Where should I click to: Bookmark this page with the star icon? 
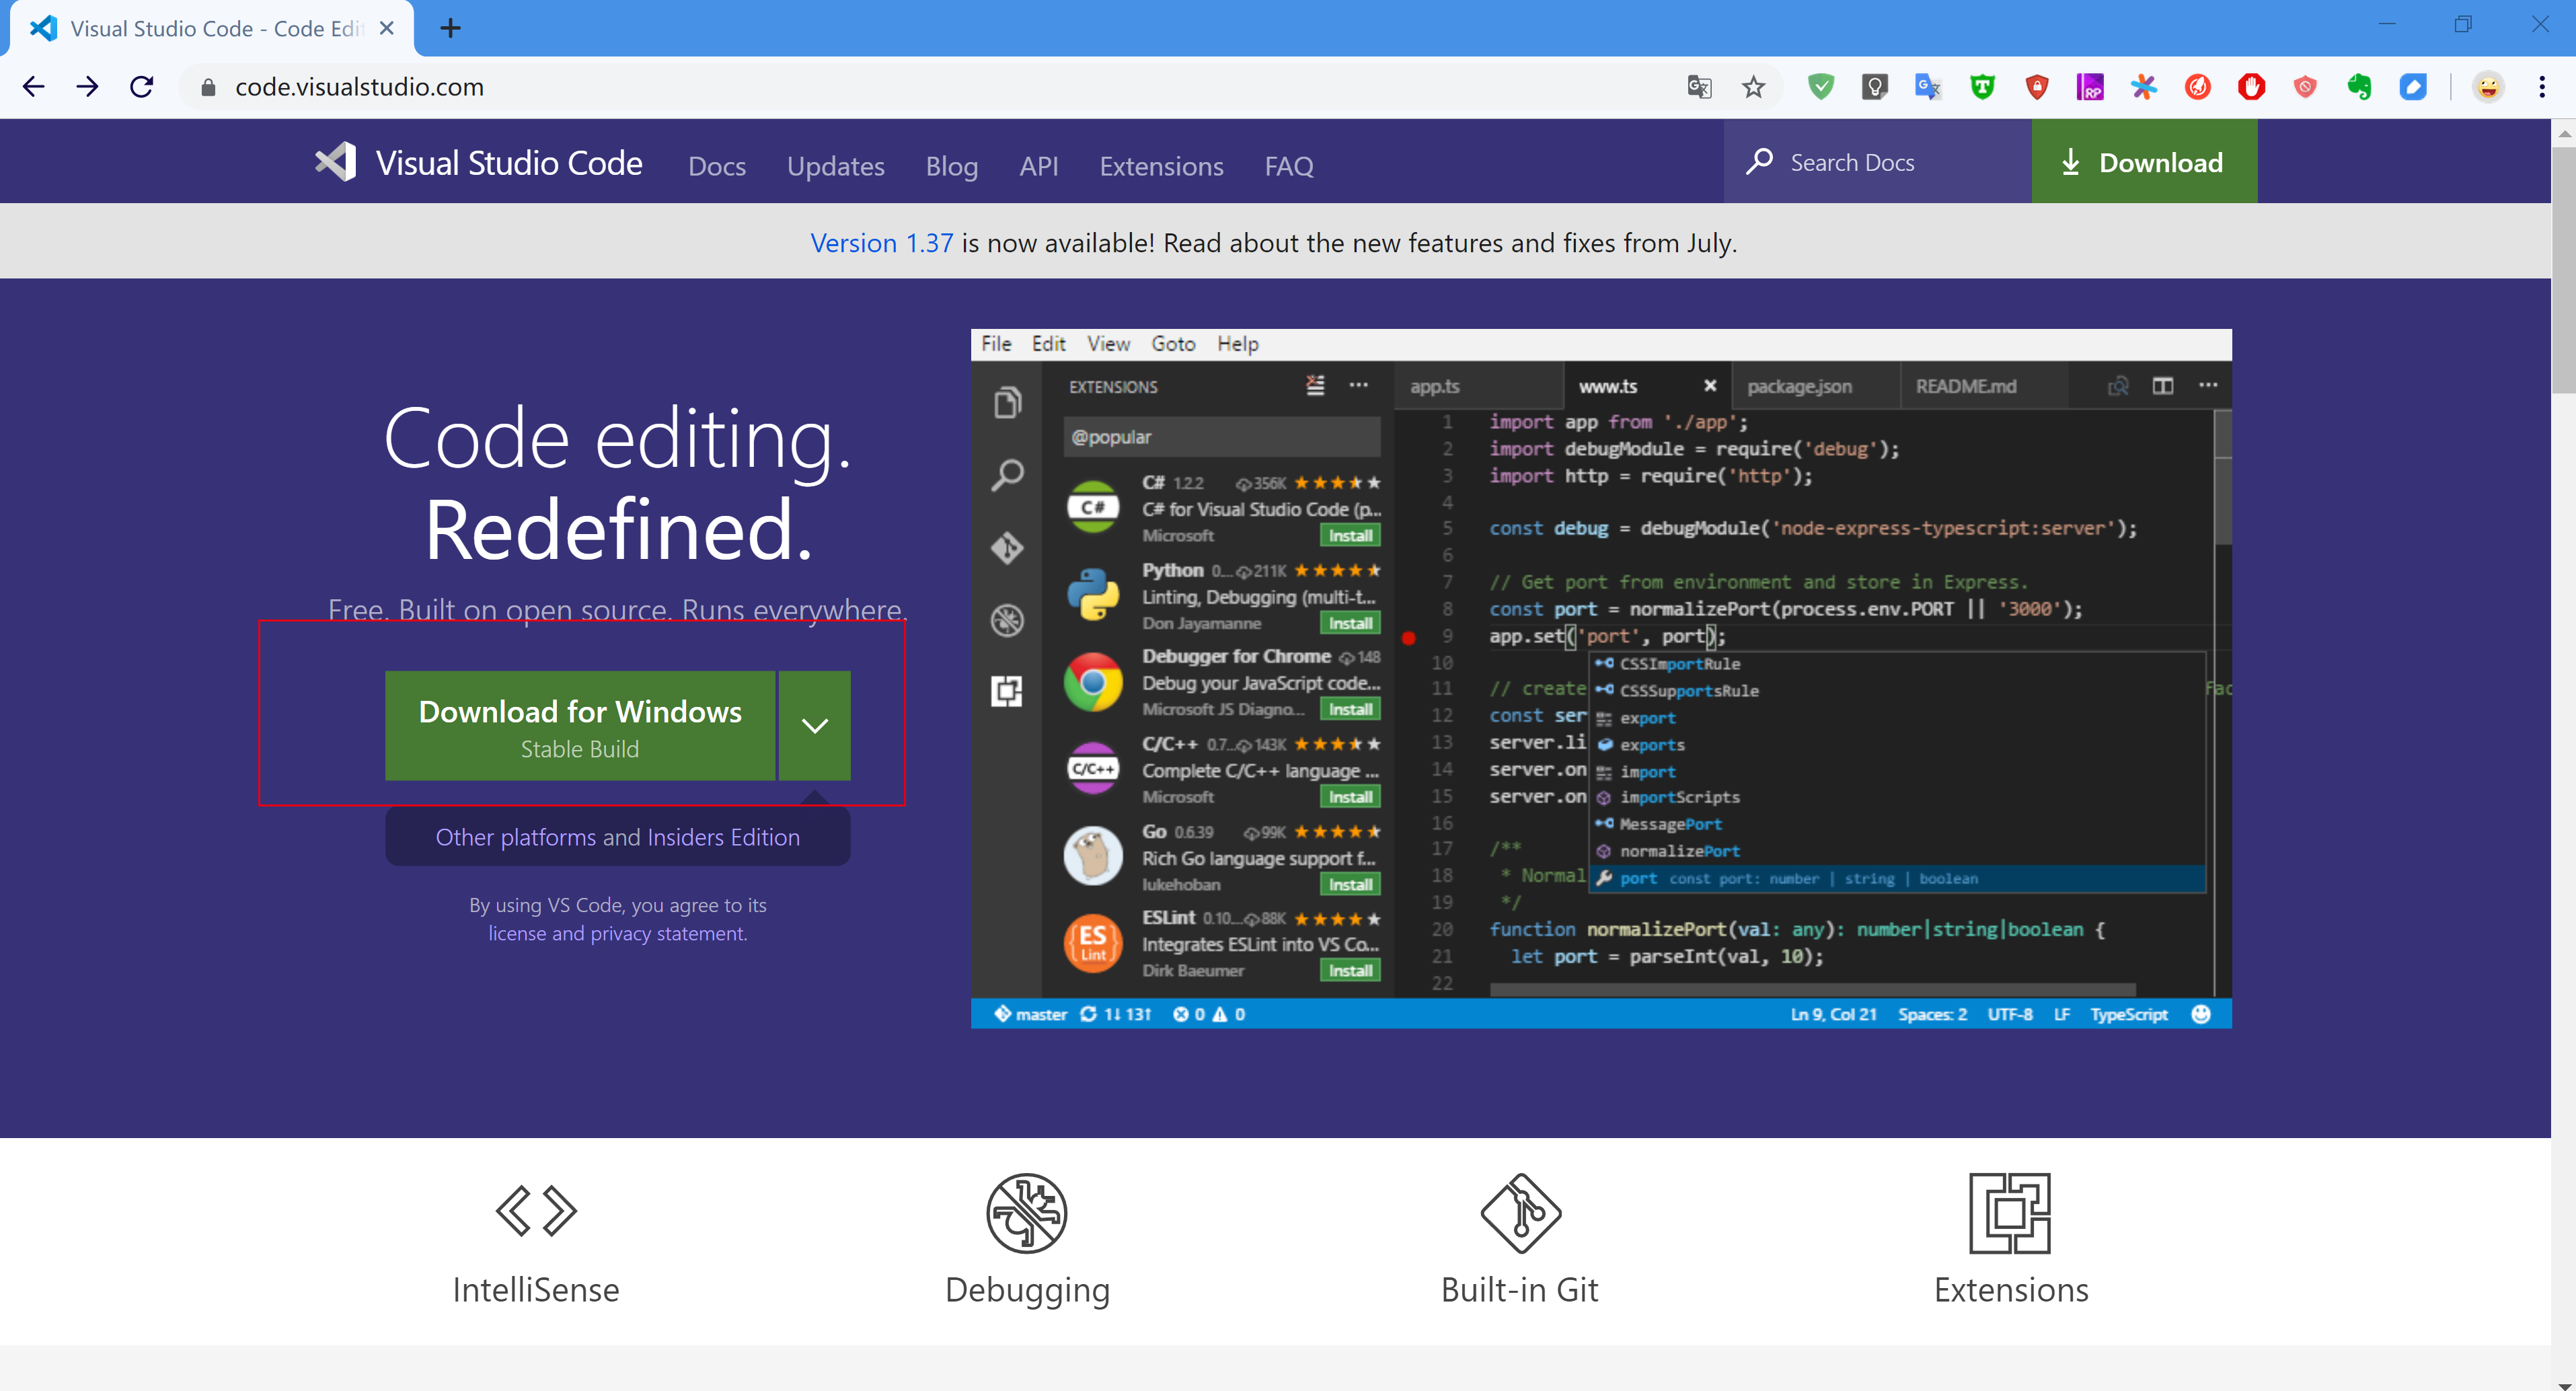pos(1753,88)
